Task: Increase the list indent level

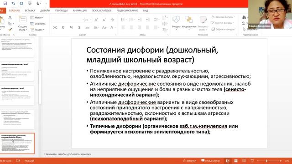Action: coord(148,20)
